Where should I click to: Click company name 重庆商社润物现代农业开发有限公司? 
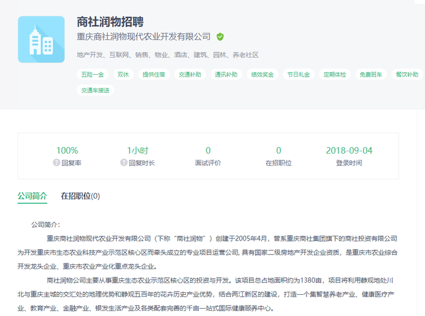coord(144,36)
